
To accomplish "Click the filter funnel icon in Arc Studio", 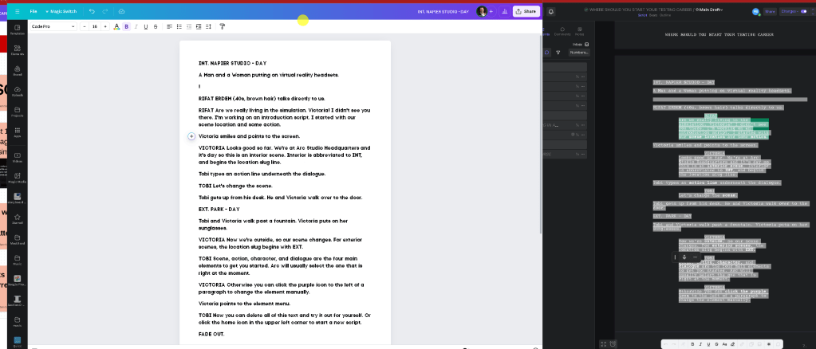I will [558, 53].
